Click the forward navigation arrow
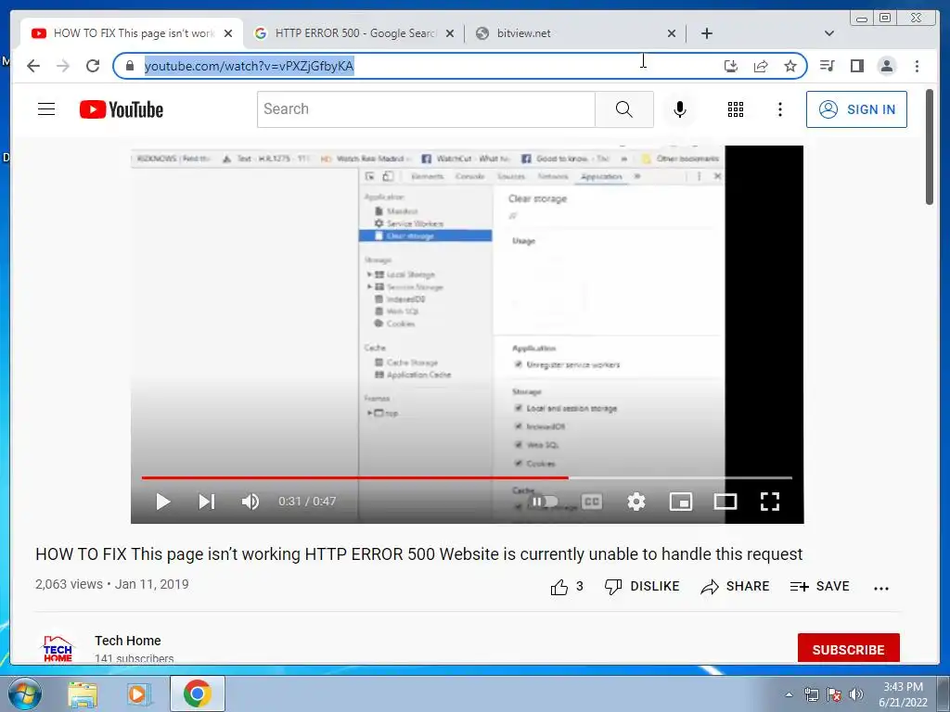Image resolution: width=950 pixels, height=712 pixels. tap(63, 66)
